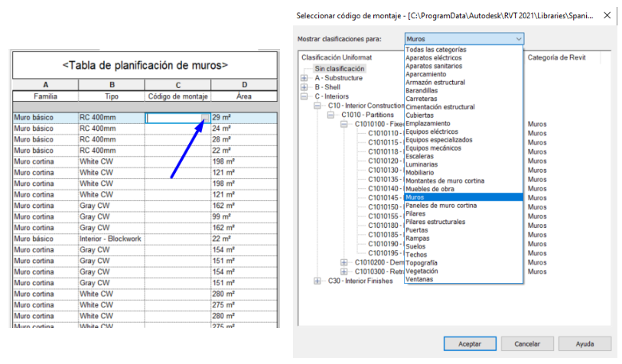Image resolution: width=622 pixels, height=364 pixels.
Task: Select highlighted Muros option in list
Action: click(x=464, y=197)
